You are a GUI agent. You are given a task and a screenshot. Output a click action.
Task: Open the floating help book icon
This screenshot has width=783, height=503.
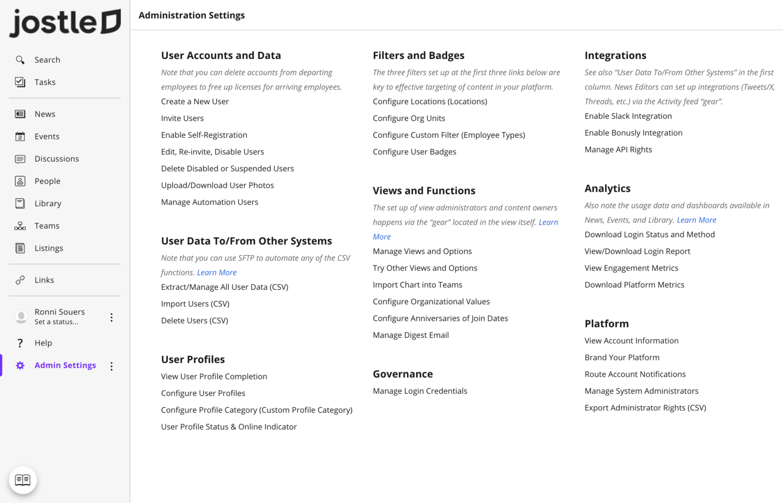coord(23,480)
